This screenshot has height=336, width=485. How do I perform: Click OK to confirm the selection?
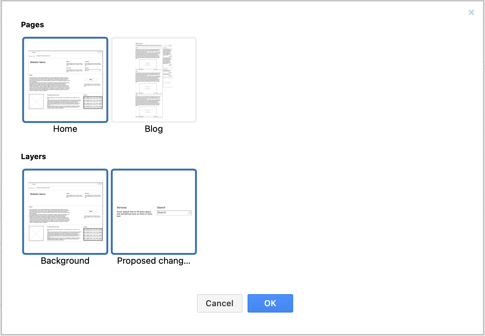click(x=270, y=303)
